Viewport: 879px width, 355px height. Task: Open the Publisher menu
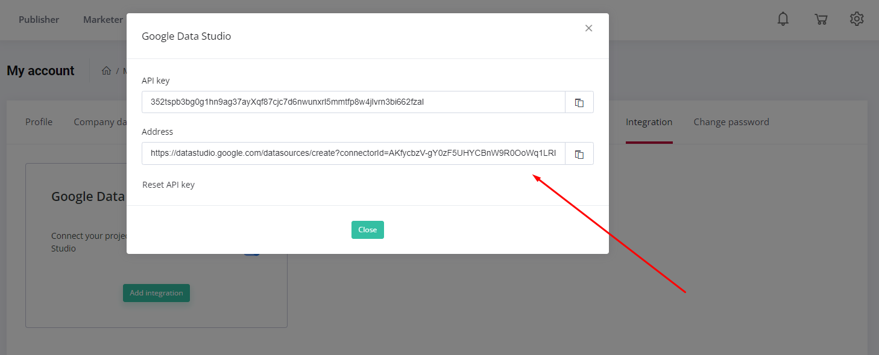[39, 20]
